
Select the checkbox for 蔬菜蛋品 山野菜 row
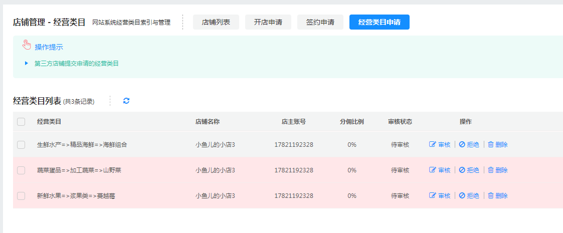coord(21,170)
